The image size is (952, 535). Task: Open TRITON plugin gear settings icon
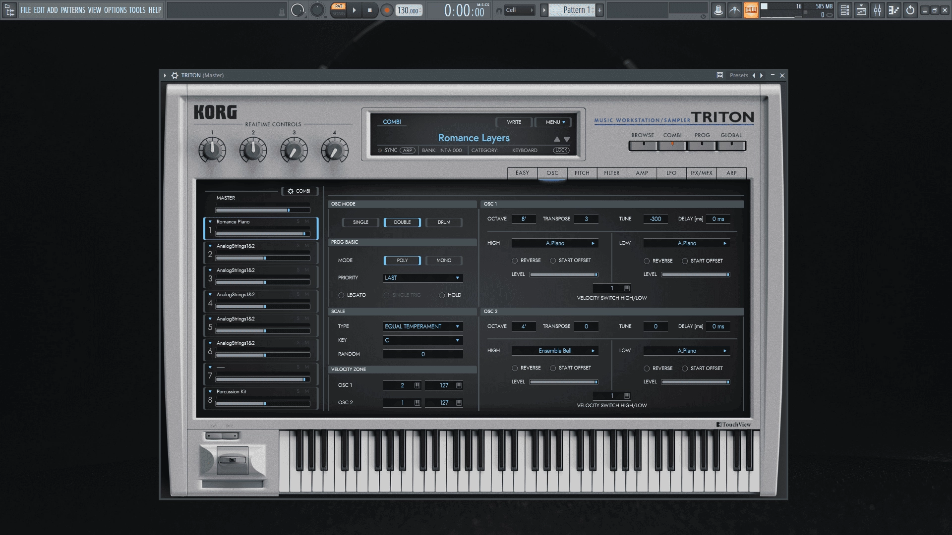(x=175, y=75)
